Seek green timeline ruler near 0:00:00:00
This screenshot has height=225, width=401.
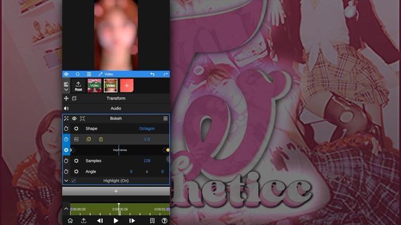pos(78,209)
